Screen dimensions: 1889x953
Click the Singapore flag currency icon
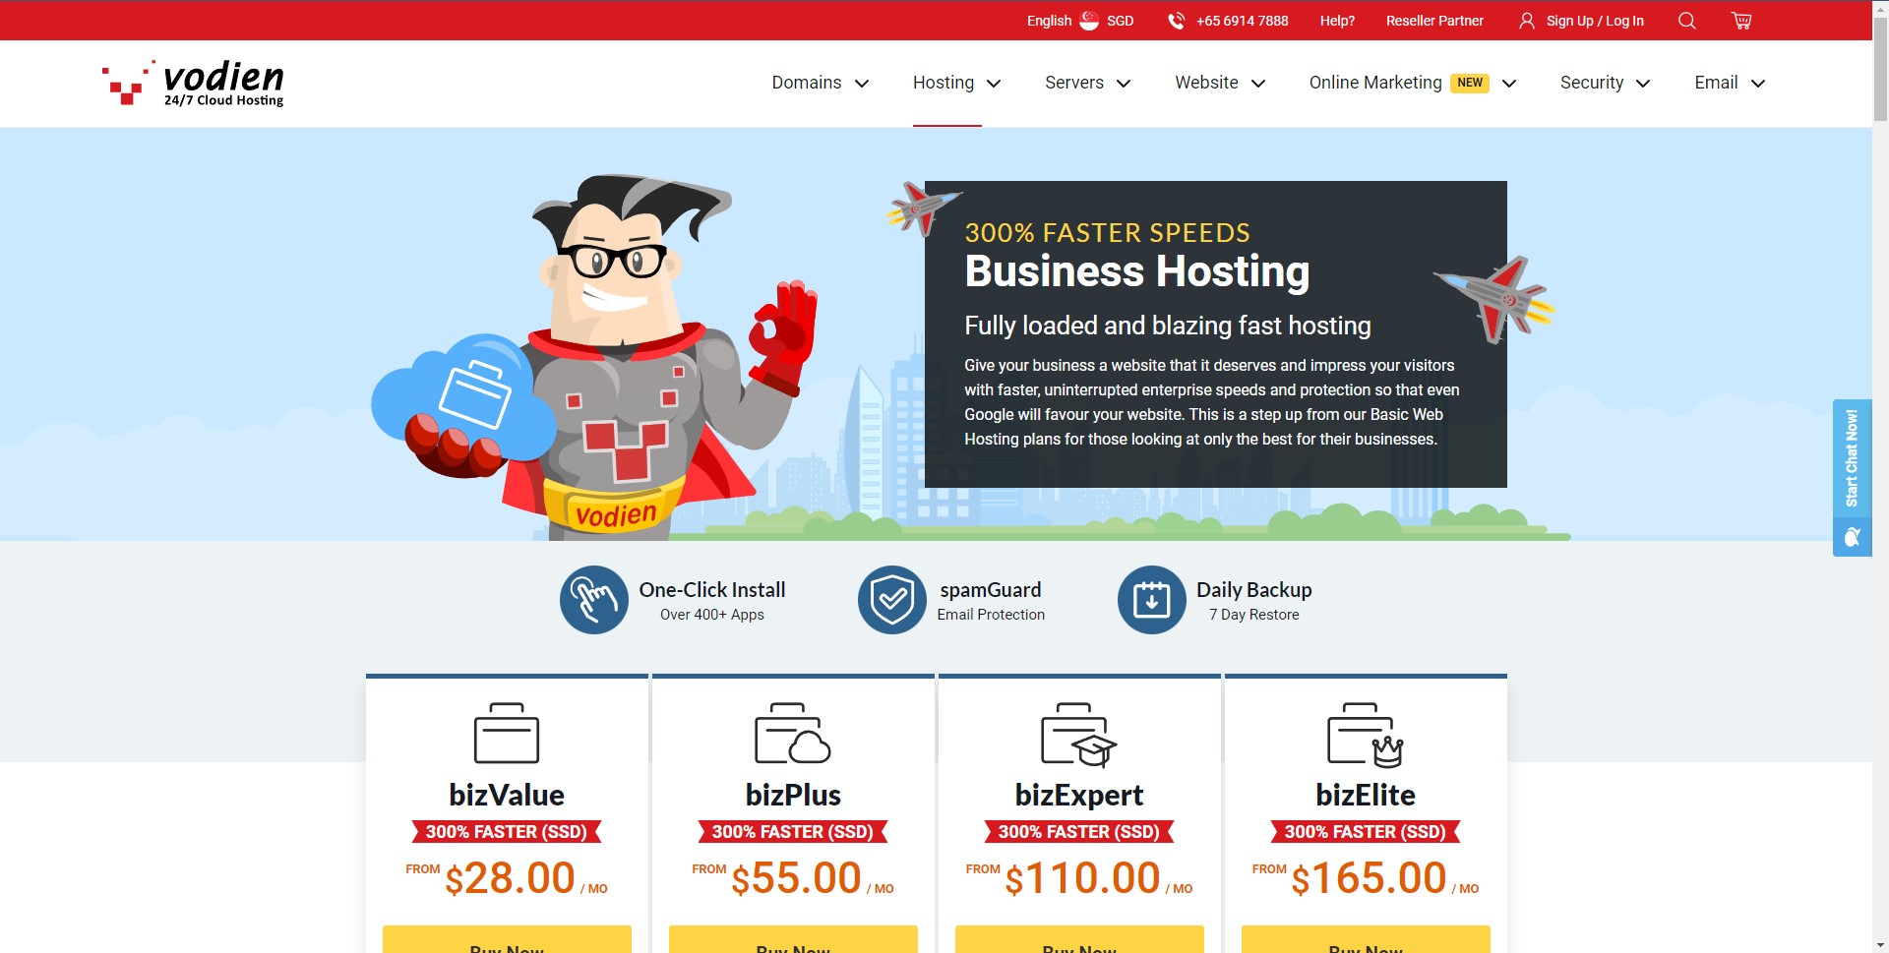pyautogui.click(x=1089, y=21)
